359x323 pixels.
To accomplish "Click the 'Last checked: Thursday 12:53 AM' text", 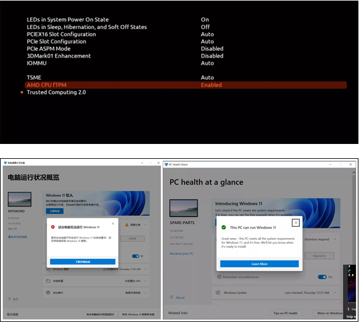I will coord(307,293).
